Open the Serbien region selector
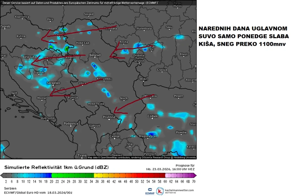300x196 pixels. pos(10,188)
